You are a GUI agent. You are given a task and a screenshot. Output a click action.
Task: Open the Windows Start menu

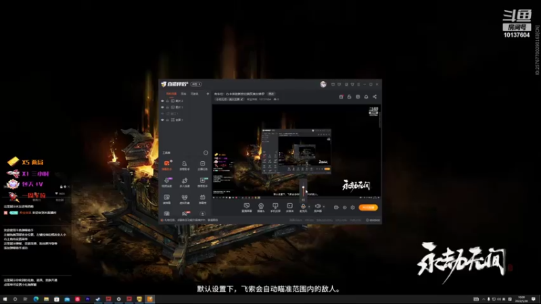click(5, 299)
